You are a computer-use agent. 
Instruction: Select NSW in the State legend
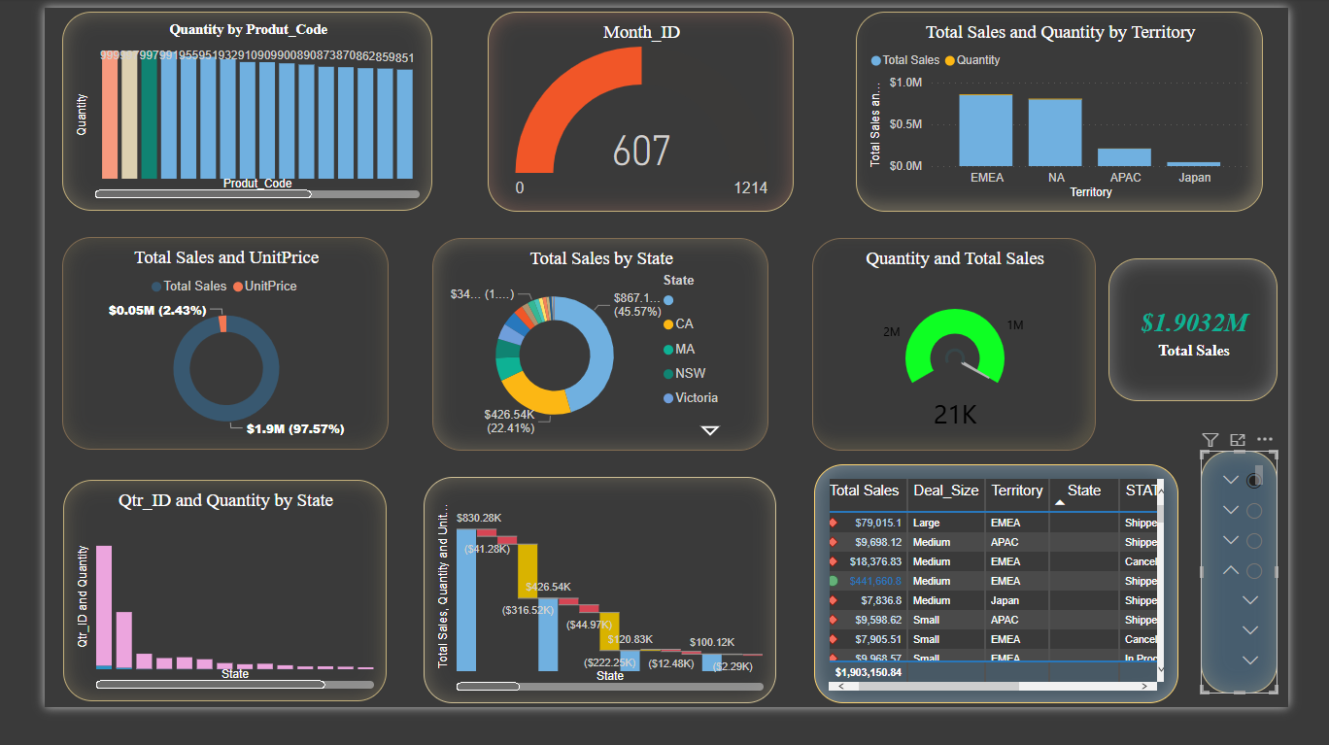pyautogui.click(x=684, y=374)
